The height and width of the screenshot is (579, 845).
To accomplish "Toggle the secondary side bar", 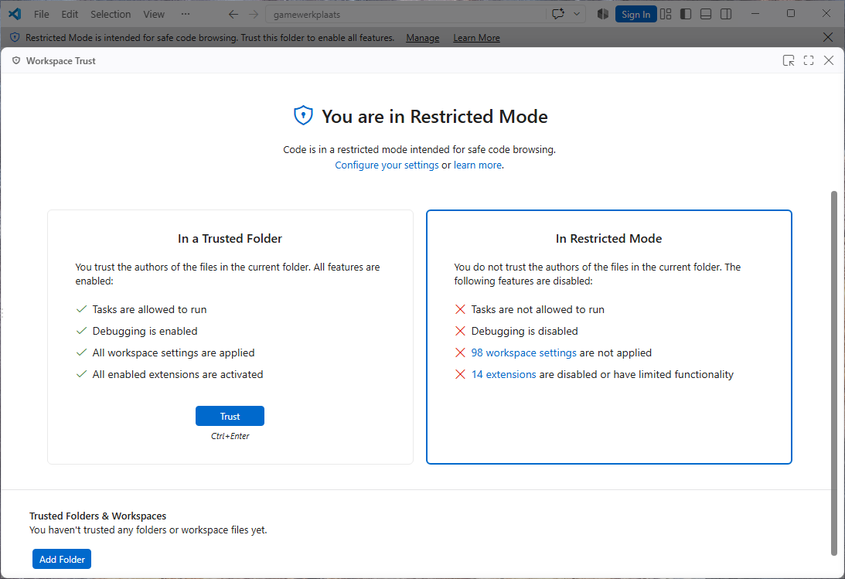I will (726, 14).
